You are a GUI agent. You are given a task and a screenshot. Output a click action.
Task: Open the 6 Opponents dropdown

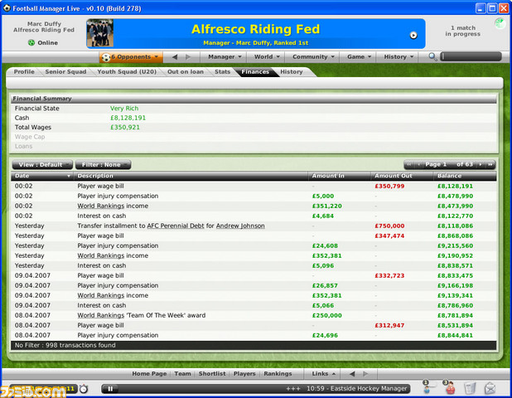(131, 57)
